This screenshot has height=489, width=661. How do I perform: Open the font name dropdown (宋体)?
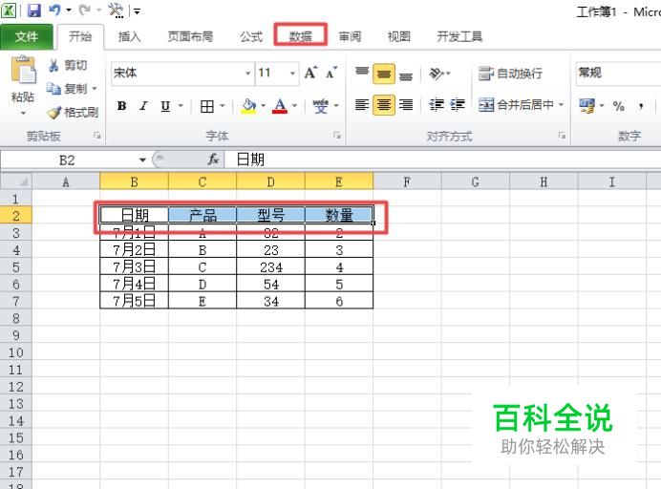pyautogui.click(x=248, y=74)
